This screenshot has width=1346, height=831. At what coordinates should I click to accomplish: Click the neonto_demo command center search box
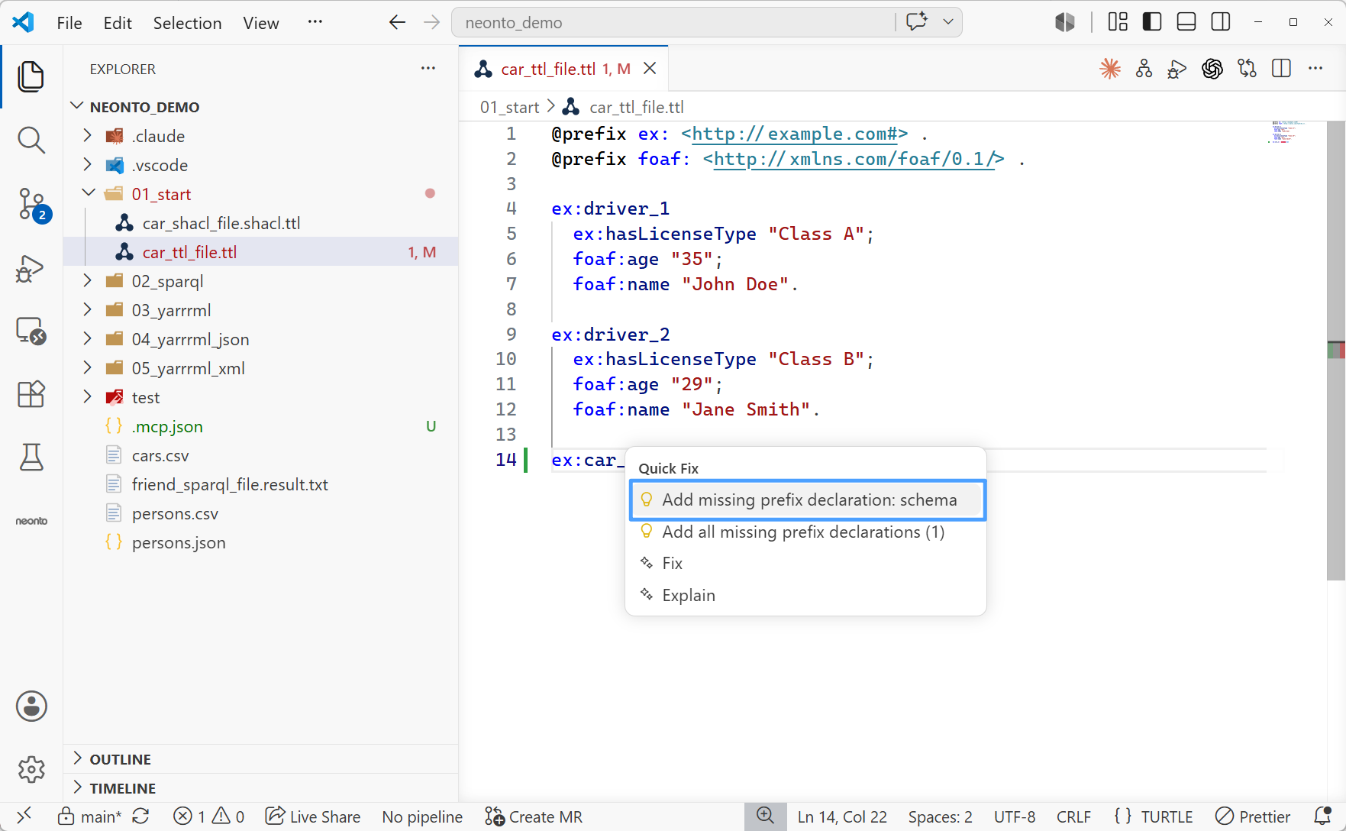click(672, 22)
